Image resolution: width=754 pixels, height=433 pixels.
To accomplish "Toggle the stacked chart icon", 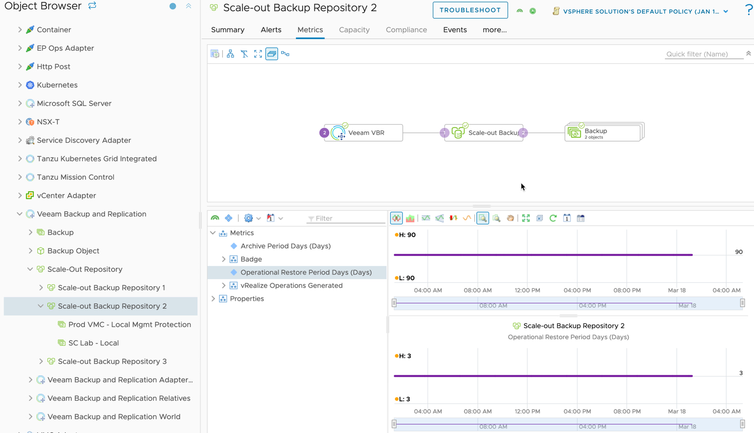I will pyautogui.click(x=410, y=218).
